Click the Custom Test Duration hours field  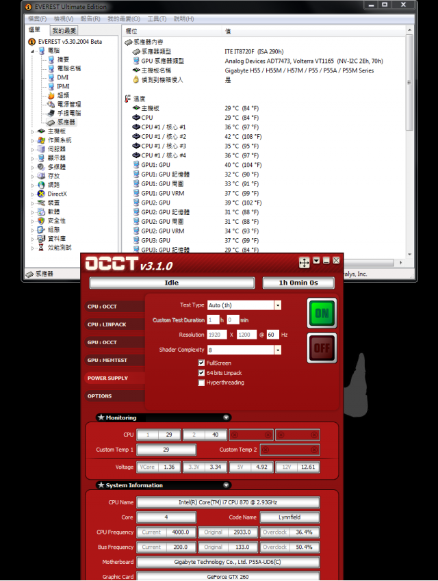point(213,320)
